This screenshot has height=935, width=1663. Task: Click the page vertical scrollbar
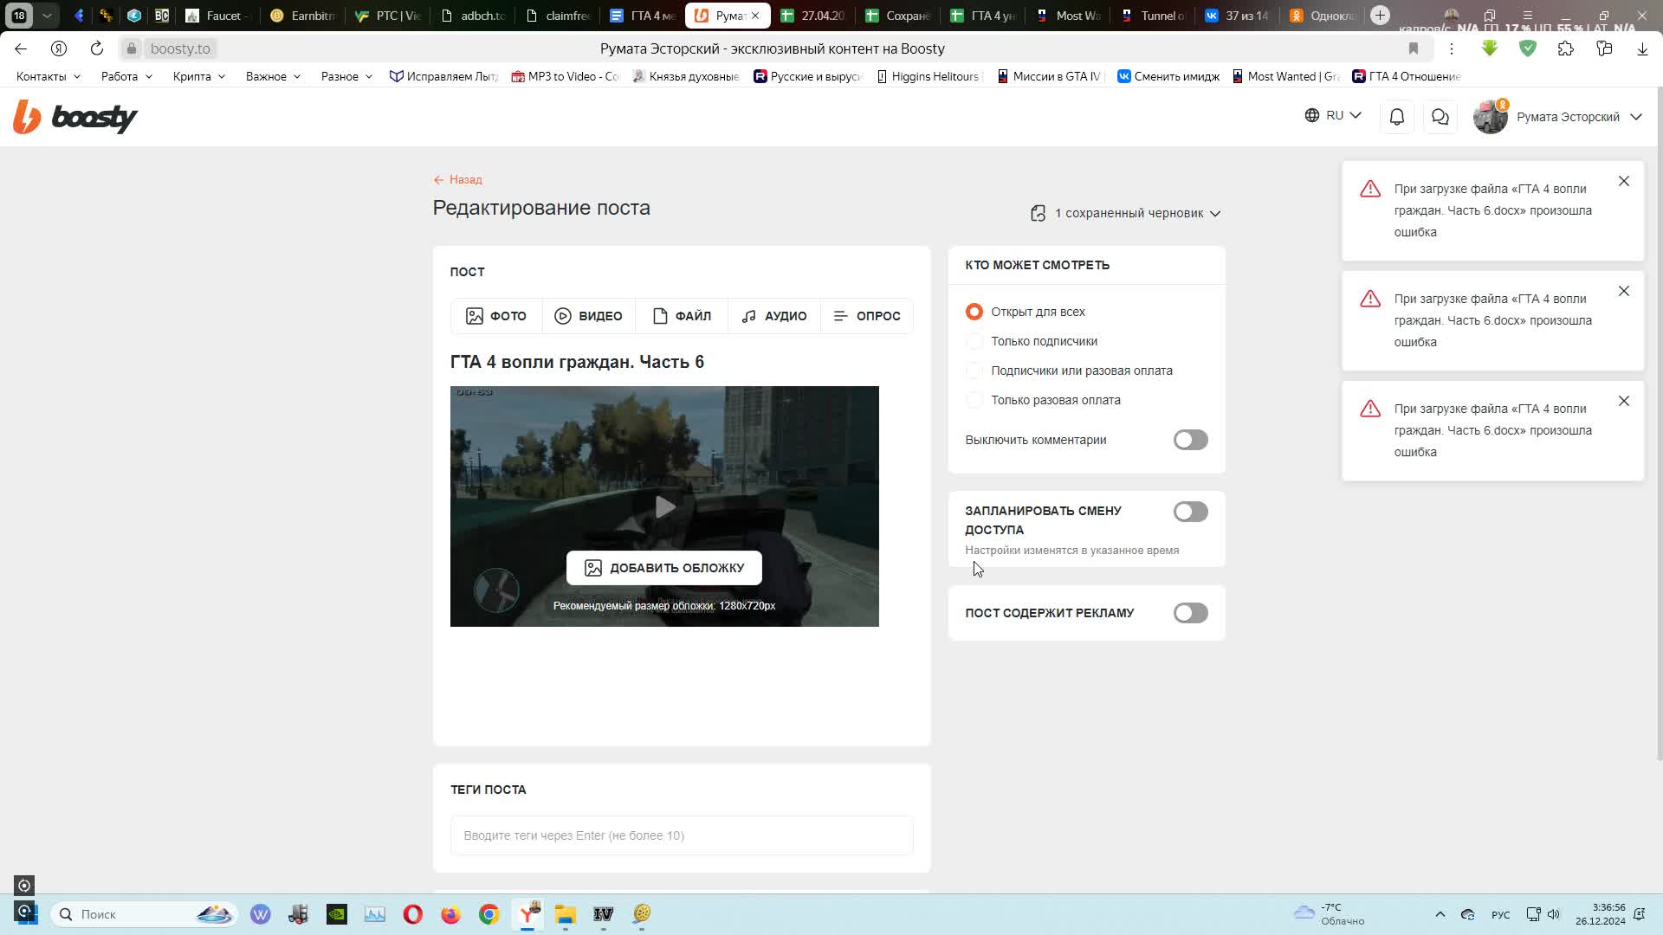coord(1659,424)
